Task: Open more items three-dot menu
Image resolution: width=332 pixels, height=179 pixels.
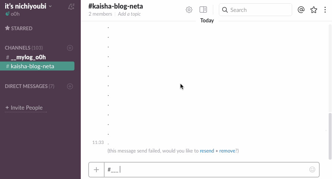Action: 325,10
